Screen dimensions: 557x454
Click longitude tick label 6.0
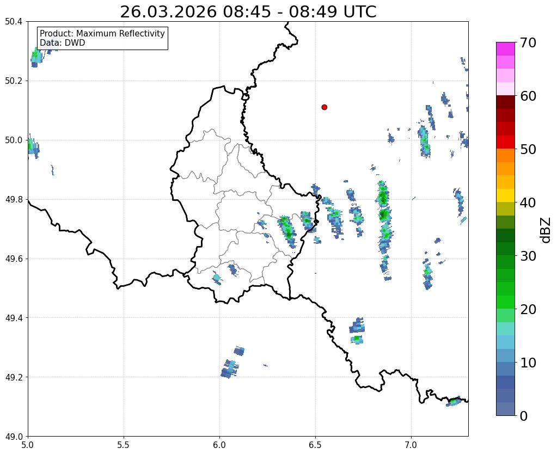219,445
